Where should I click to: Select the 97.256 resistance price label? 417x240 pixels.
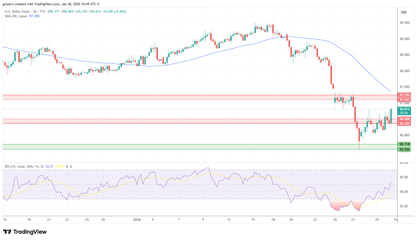coord(404,95)
